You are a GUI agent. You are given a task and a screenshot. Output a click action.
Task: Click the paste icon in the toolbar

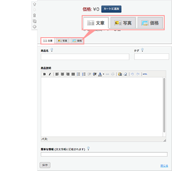[x=120, y=74]
